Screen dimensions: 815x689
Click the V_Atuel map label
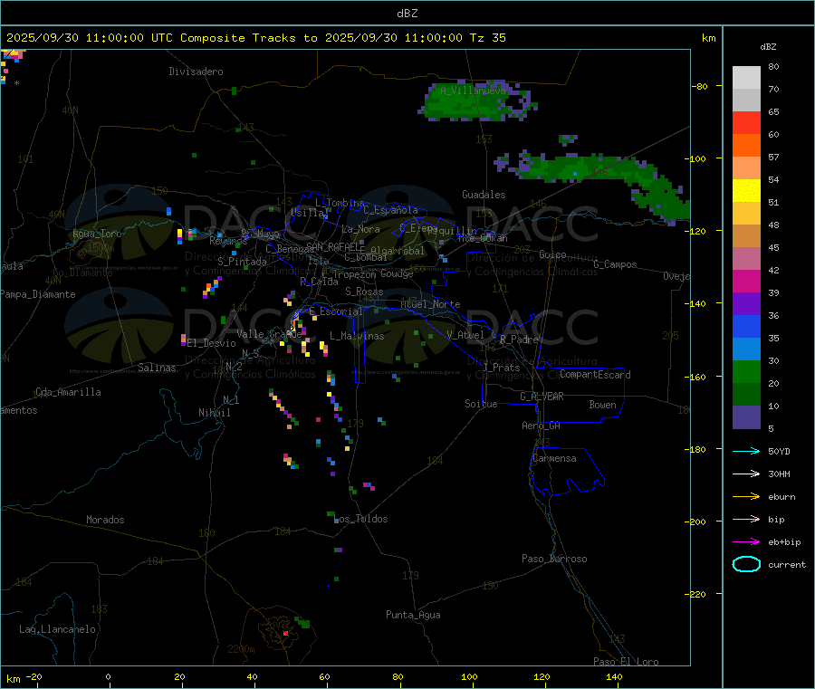click(x=465, y=335)
